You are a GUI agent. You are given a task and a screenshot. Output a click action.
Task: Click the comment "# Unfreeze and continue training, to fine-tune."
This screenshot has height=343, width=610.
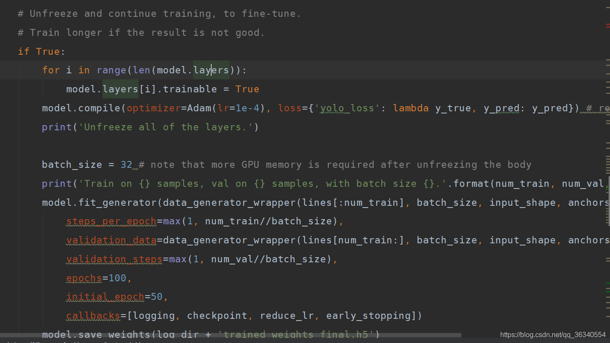159,14
